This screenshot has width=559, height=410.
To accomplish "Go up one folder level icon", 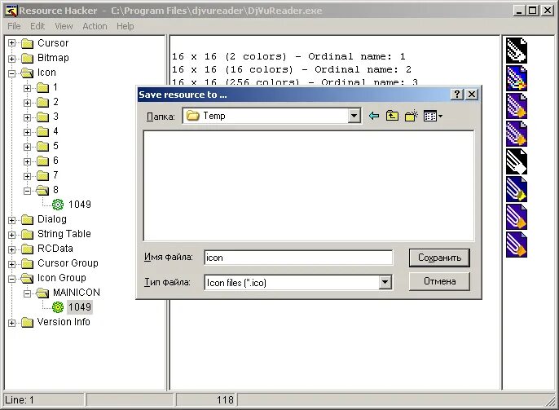I will click(x=392, y=116).
